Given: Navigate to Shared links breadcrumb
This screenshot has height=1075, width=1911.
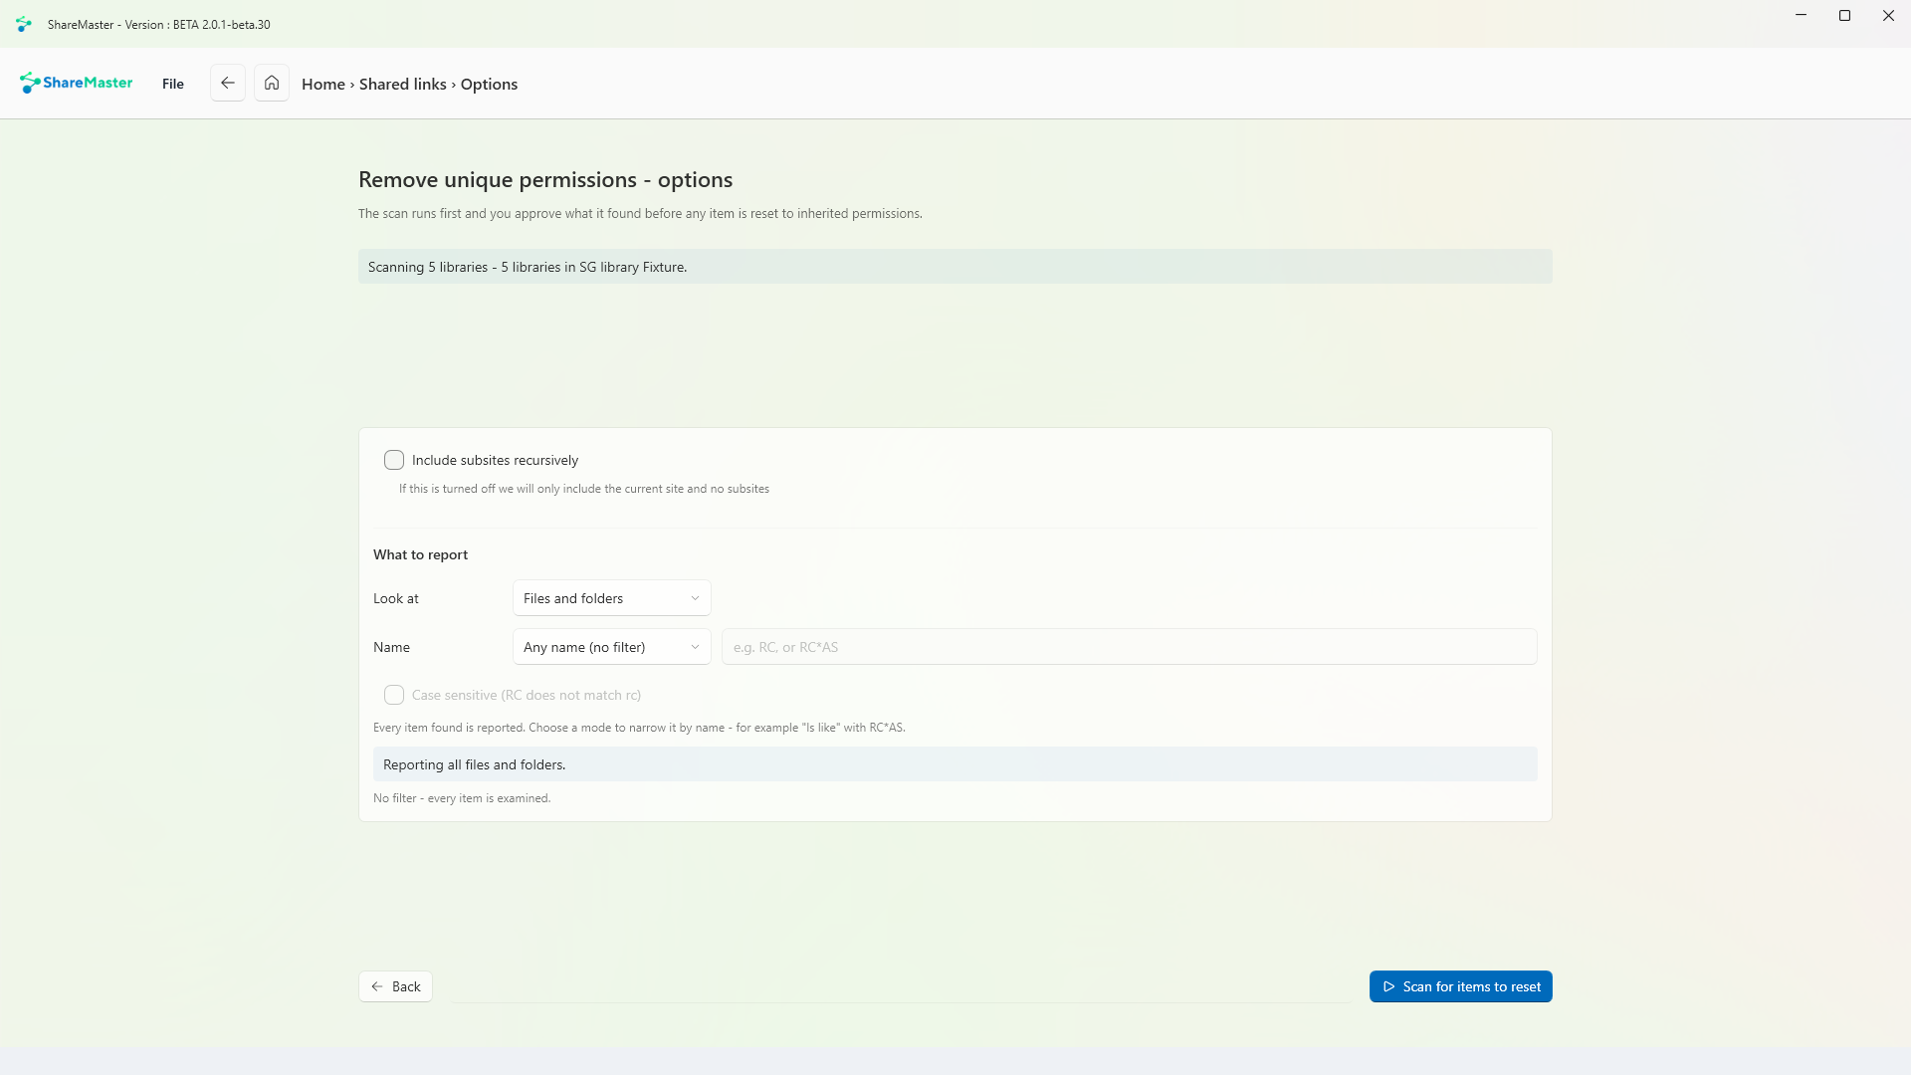Looking at the screenshot, I should coord(403,84).
